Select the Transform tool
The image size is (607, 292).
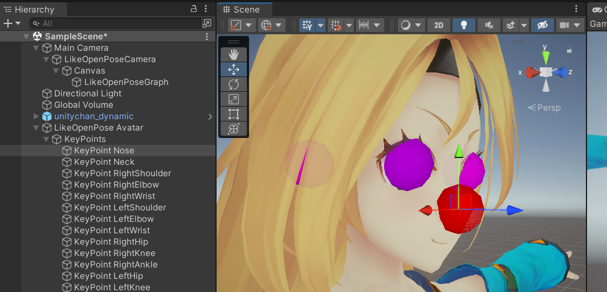tap(234, 128)
